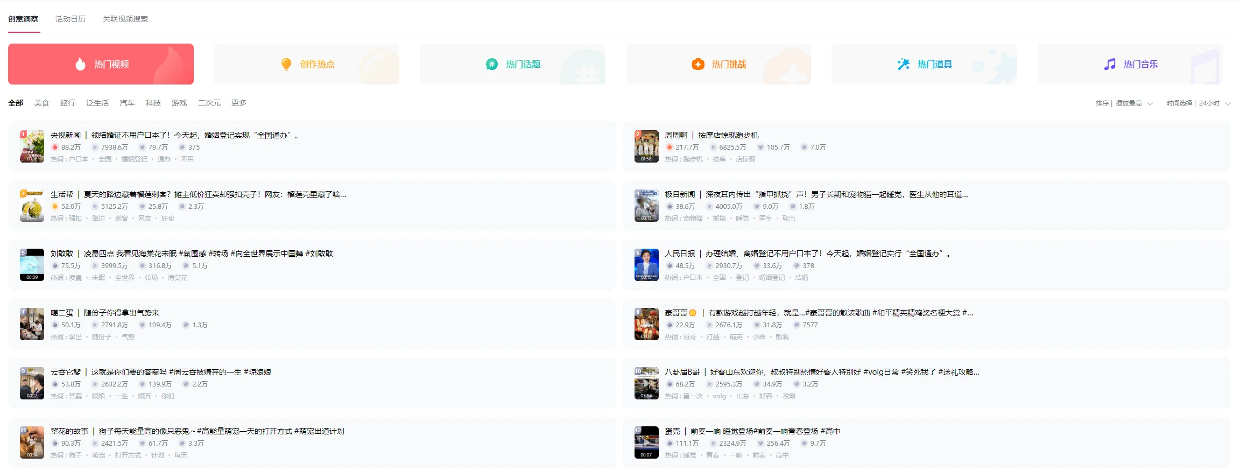1240x471 pixels.
Task: Open title 领结婚证不用户口本了 from 央视新闻
Action: (195, 135)
